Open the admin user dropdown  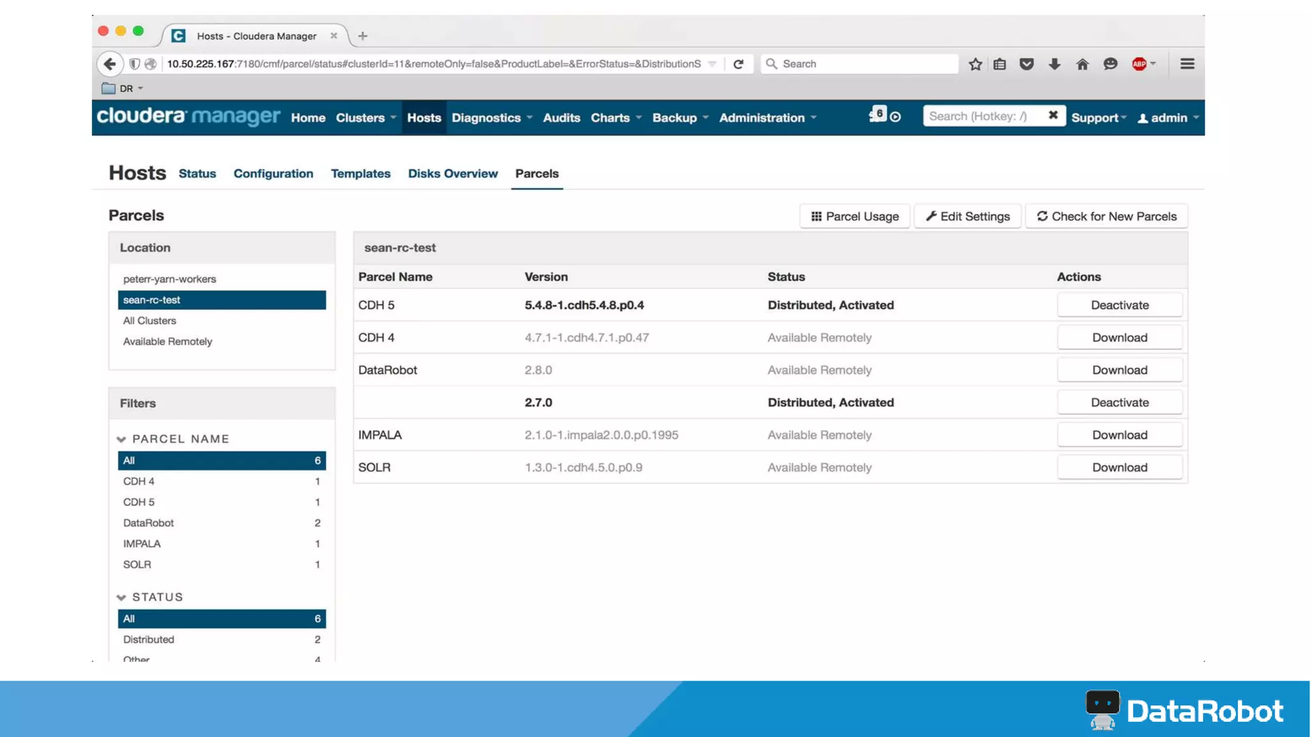(x=1168, y=118)
